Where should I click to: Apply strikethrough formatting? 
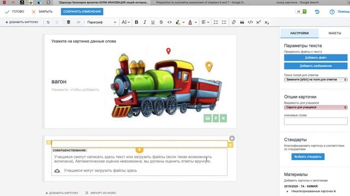click(161, 22)
